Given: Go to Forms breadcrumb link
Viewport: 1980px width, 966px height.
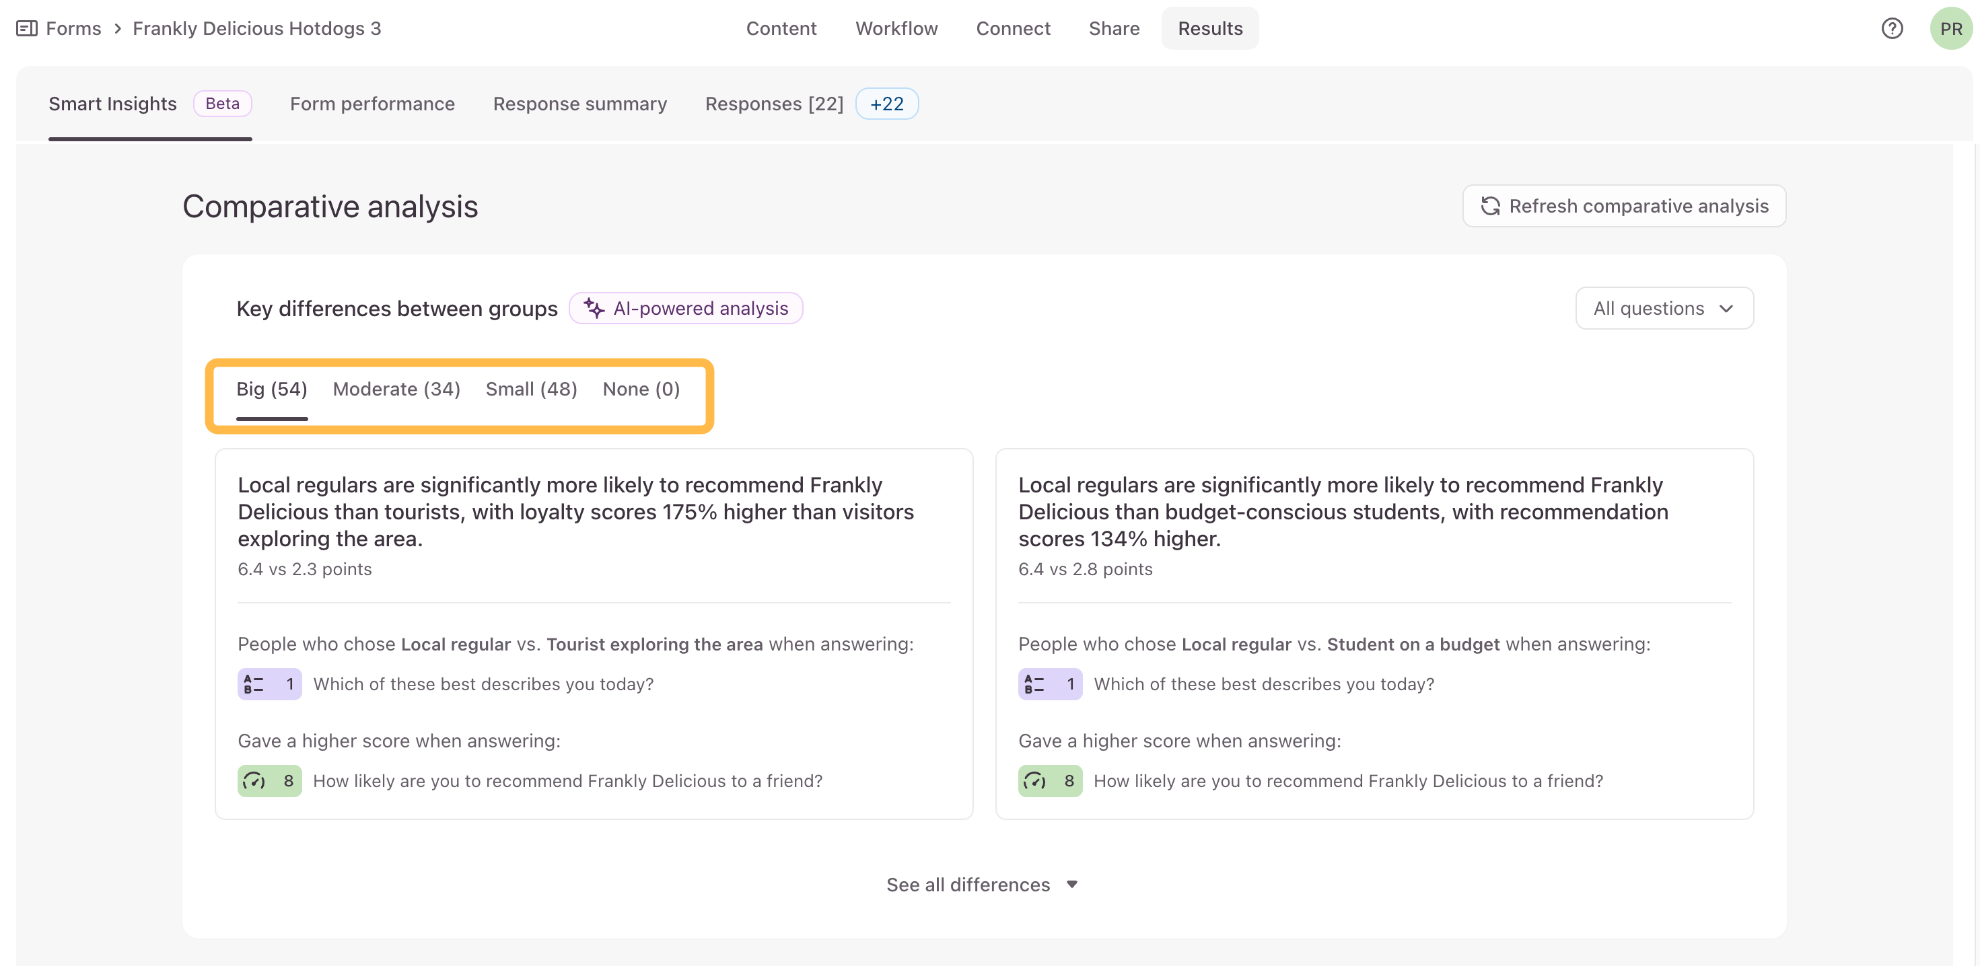Looking at the screenshot, I should tap(74, 28).
